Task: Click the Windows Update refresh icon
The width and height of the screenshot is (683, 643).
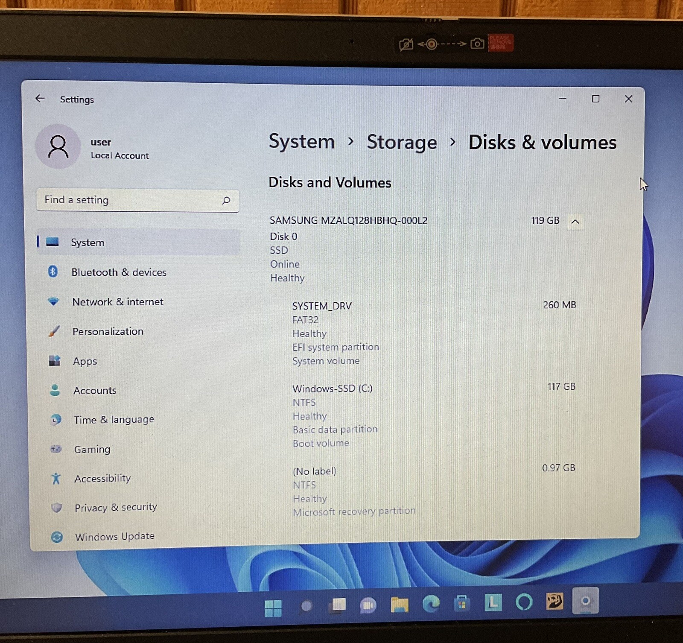Action: (57, 537)
